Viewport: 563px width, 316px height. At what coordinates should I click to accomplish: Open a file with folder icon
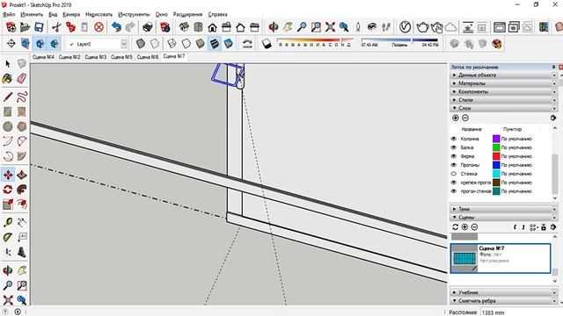25,27
